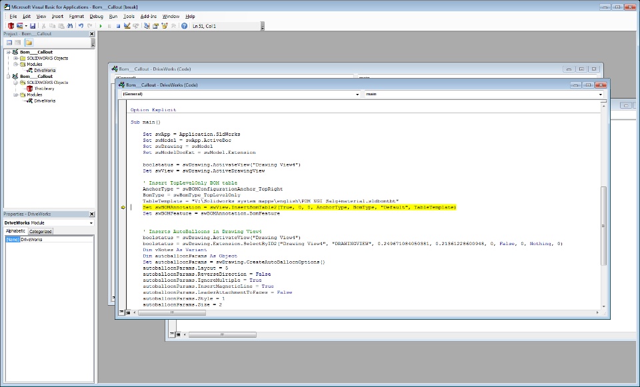640x387 pixels.
Task: Open the Help menu
Action: pyautogui.click(x=190, y=16)
